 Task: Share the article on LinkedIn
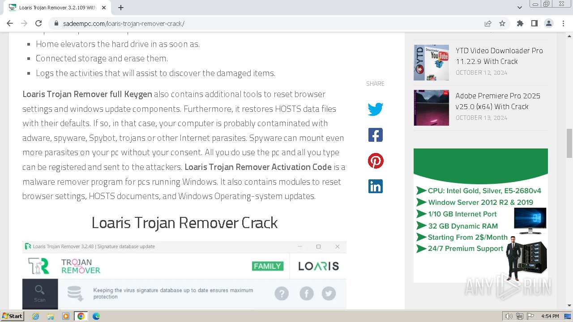click(375, 186)
